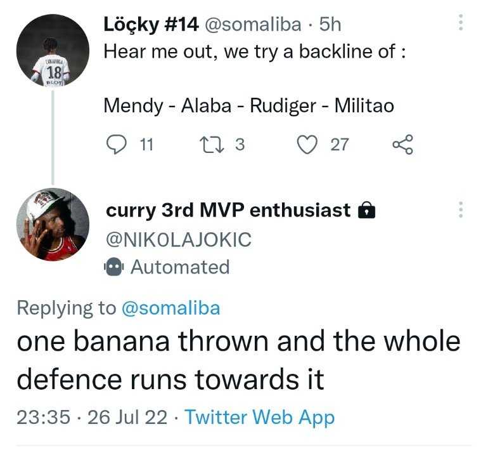
Task: Like the tweet with the heart icon
Action: (x=307, y=145)
